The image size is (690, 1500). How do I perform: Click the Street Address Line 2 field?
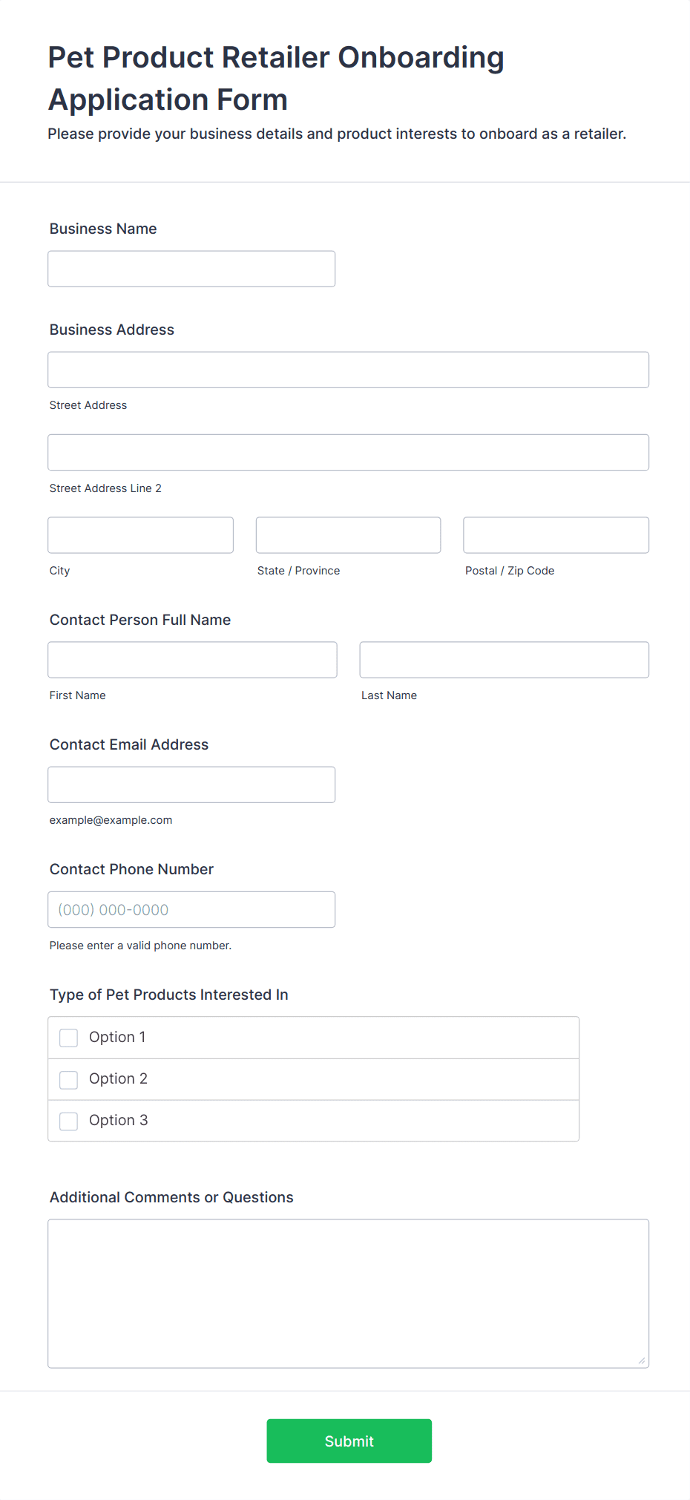click(x=348, y=452)
